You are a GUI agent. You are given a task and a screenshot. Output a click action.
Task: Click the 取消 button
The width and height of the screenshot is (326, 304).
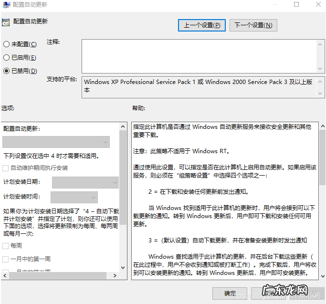tap(268, 294)
